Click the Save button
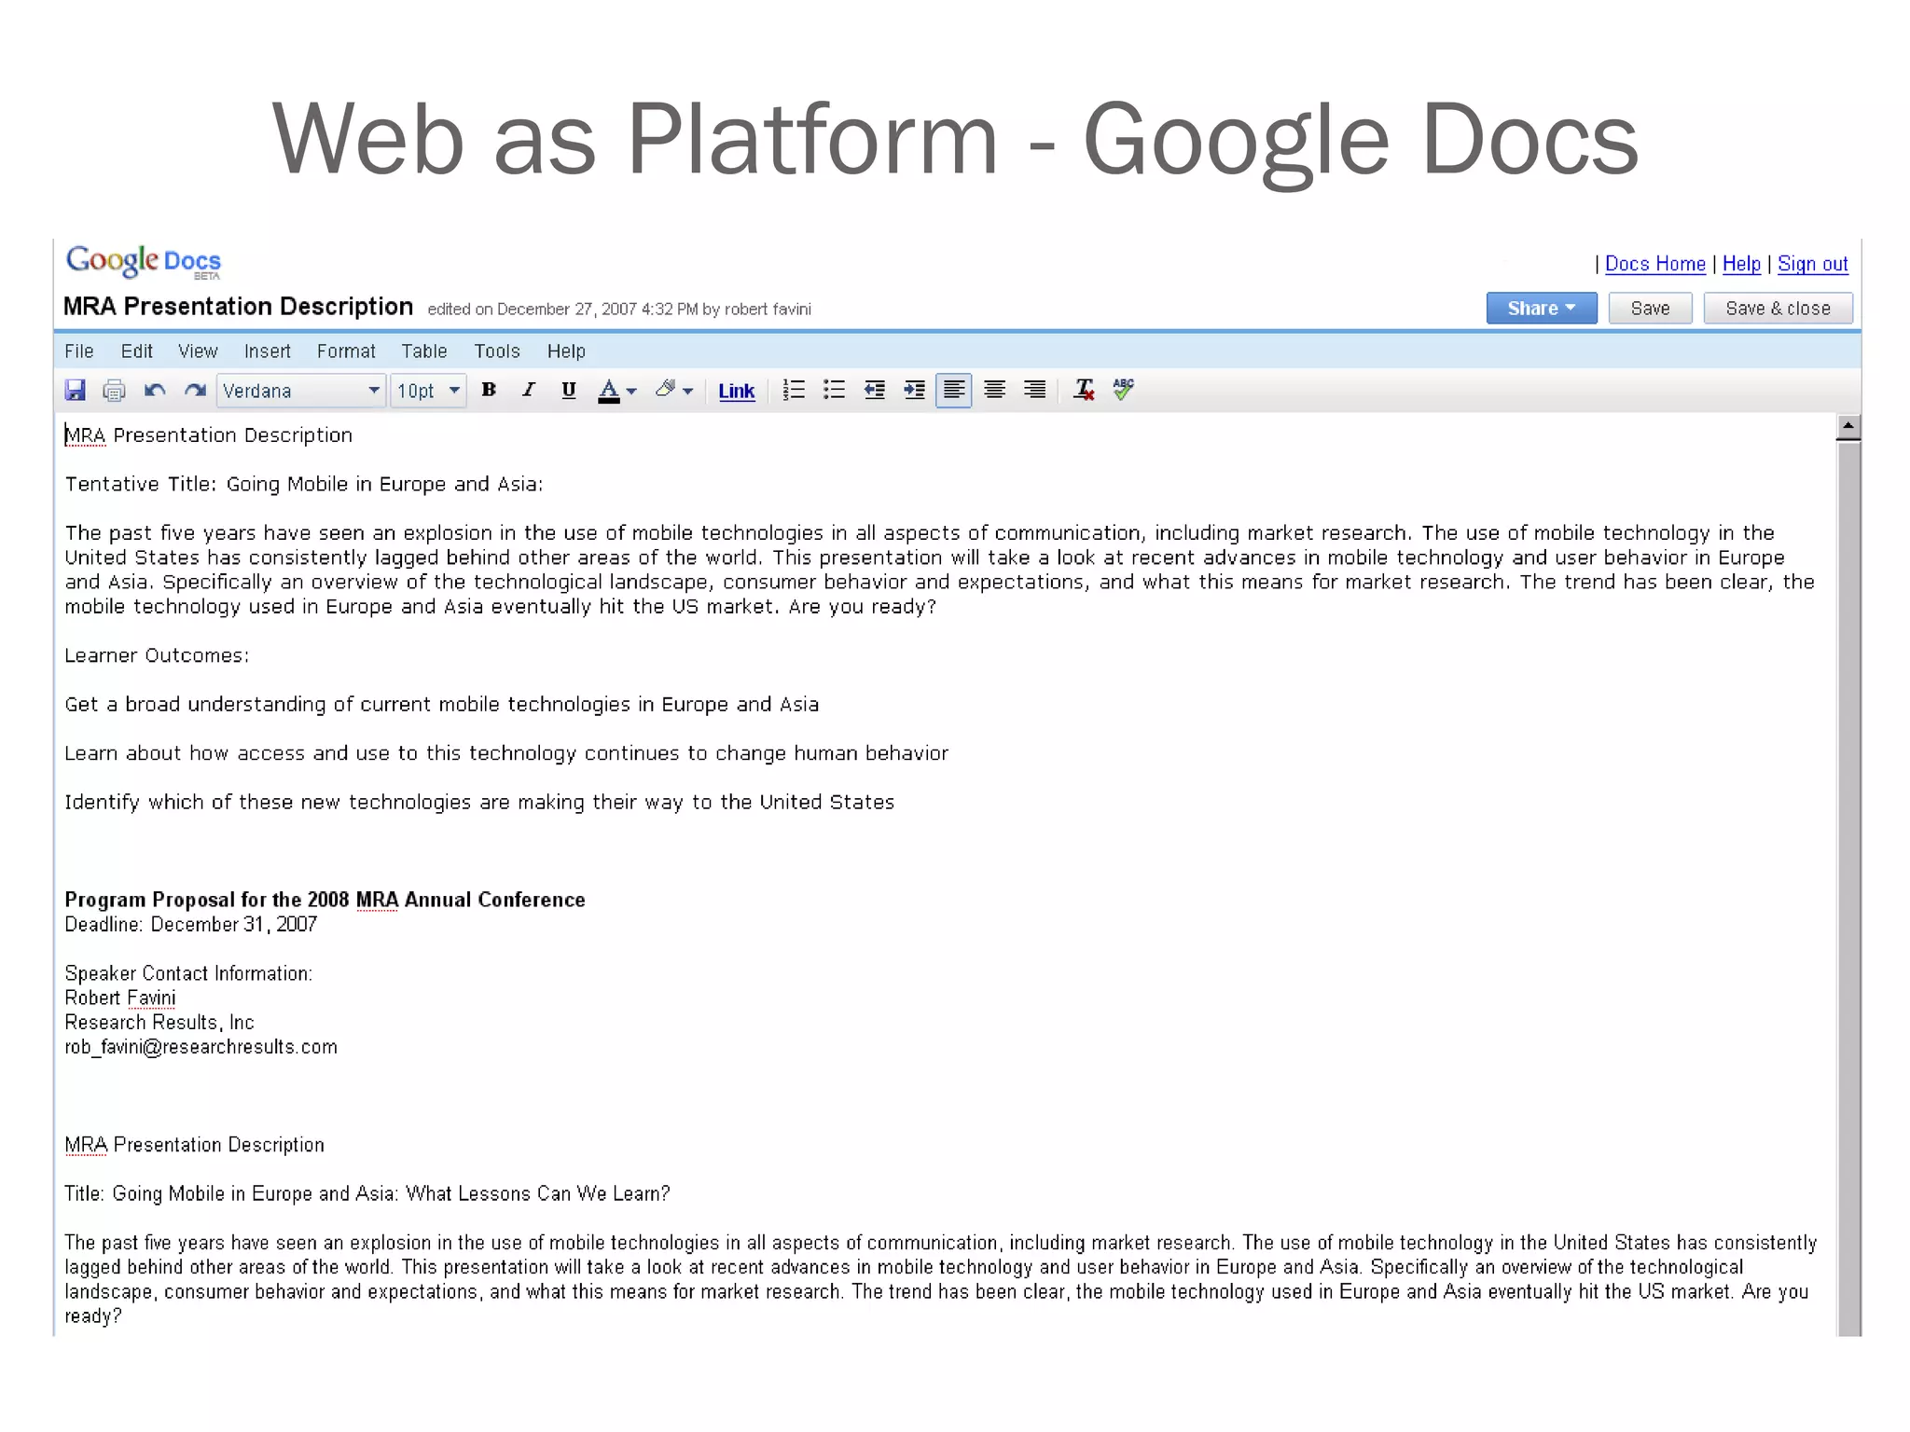This screenshot has height=1432, width=1910. pyautogui.click(x=1650, y=309)
